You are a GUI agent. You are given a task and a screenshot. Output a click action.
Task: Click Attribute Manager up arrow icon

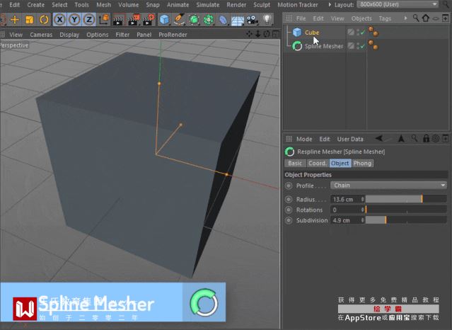(401, 139)
